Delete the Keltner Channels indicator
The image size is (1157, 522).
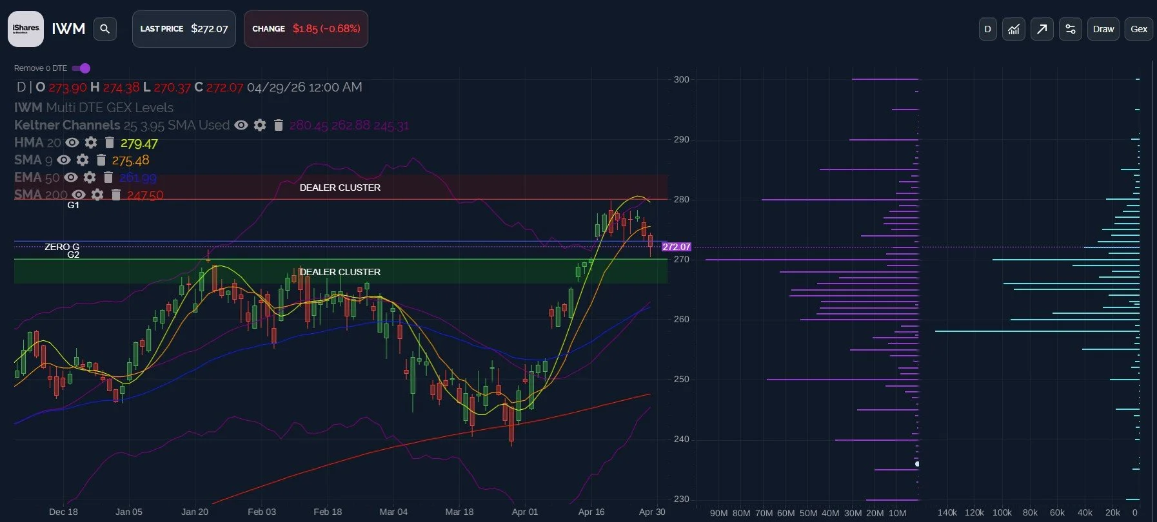[279, 125]
